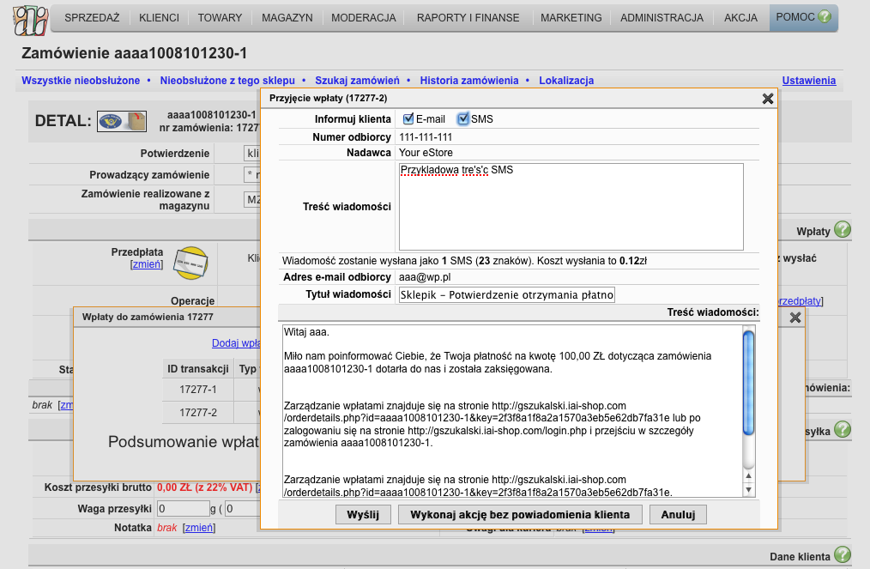Open the Potwierdzenie dropdown
870x569 pixels.
tap(252, 154)
